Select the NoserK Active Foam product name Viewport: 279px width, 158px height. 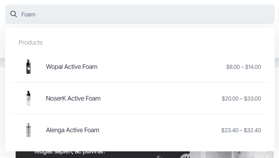click(x=73, y=99)
